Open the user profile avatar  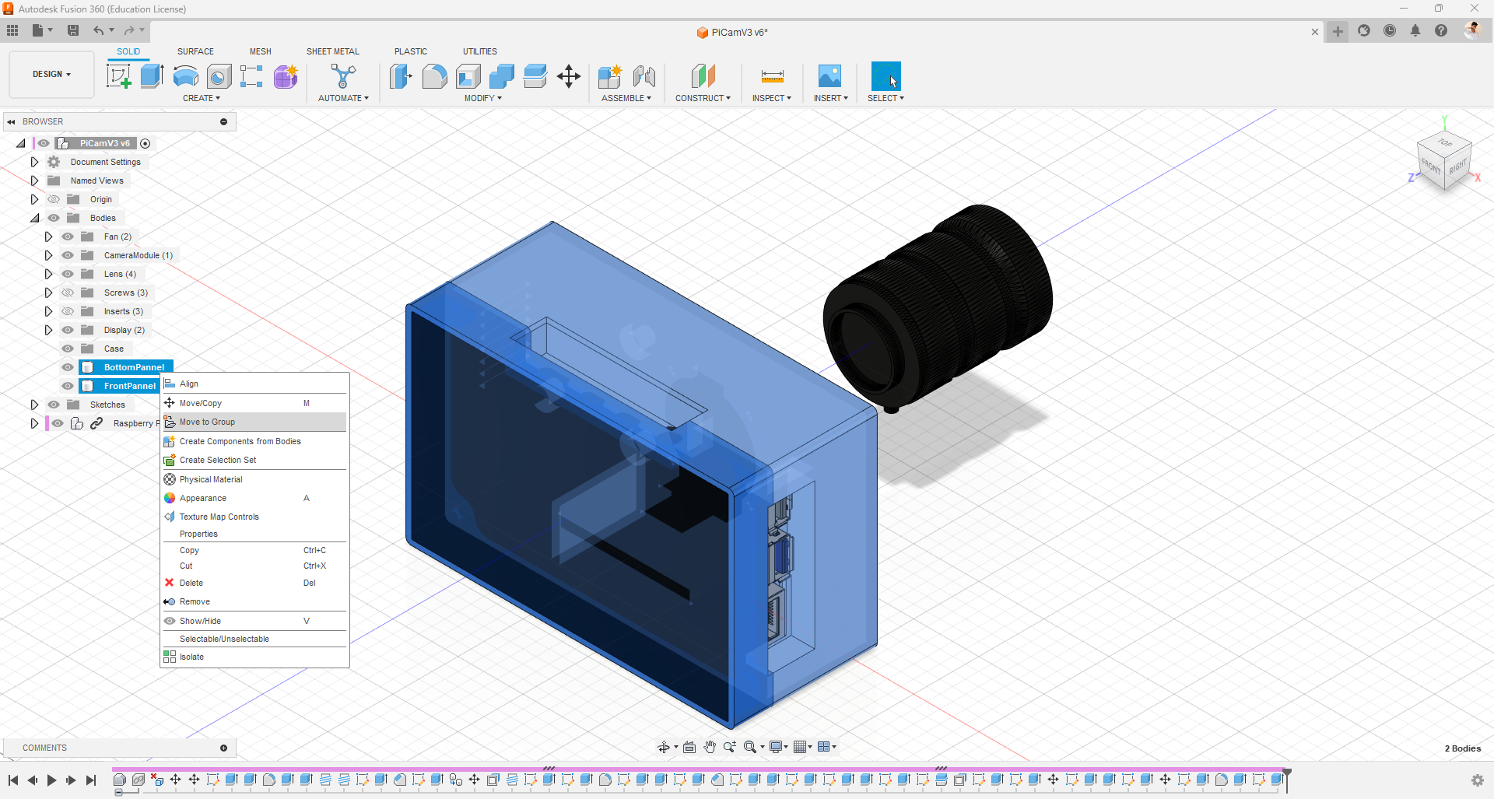pos(1472,30)
